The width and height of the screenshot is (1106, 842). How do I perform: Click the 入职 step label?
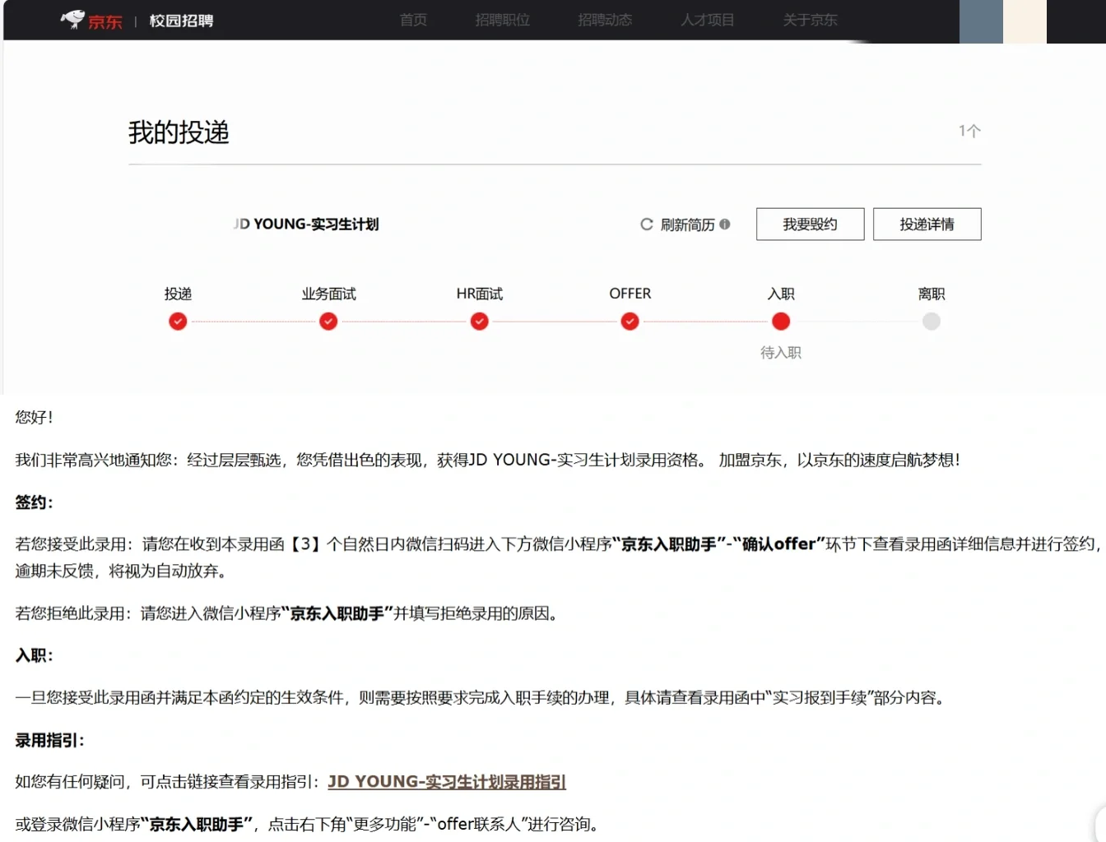click(x=781, y=294)
